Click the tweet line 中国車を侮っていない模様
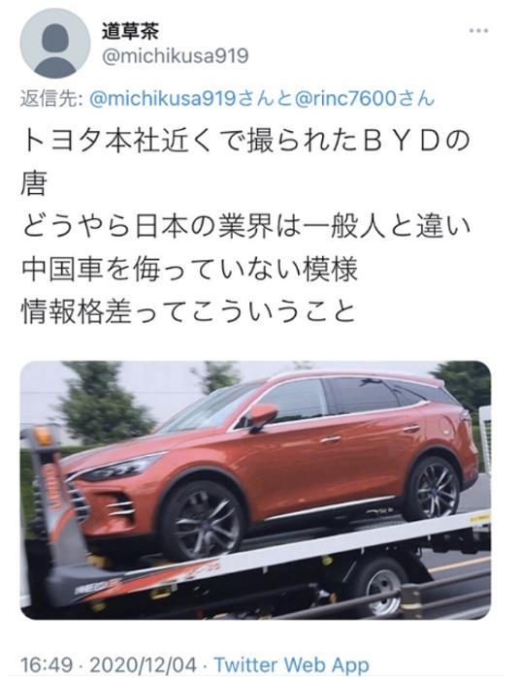The height and width of the screenshot is (678, 522). click(x=189, y=269)
